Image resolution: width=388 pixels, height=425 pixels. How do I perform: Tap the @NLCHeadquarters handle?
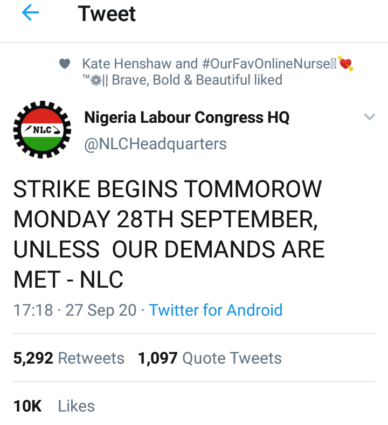click(156, 144)
